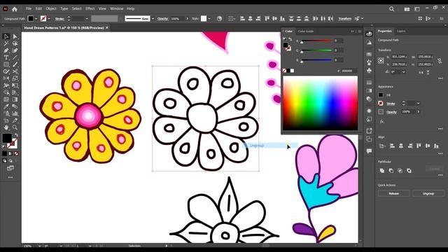The width and height of the screenshot is (448, 252).
Task: Select the Column Graph tool
Action: click(x=15, y=113)
